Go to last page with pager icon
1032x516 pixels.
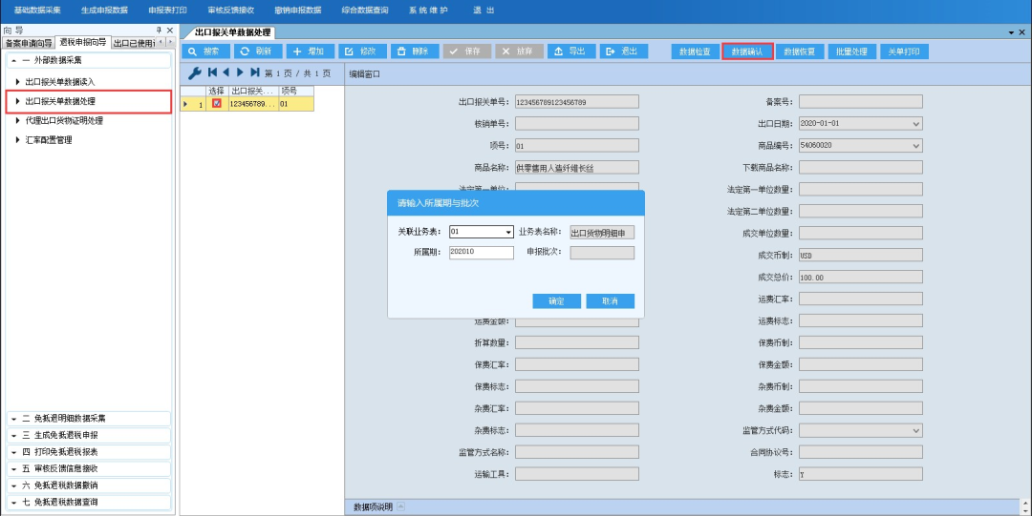[255, 72]
